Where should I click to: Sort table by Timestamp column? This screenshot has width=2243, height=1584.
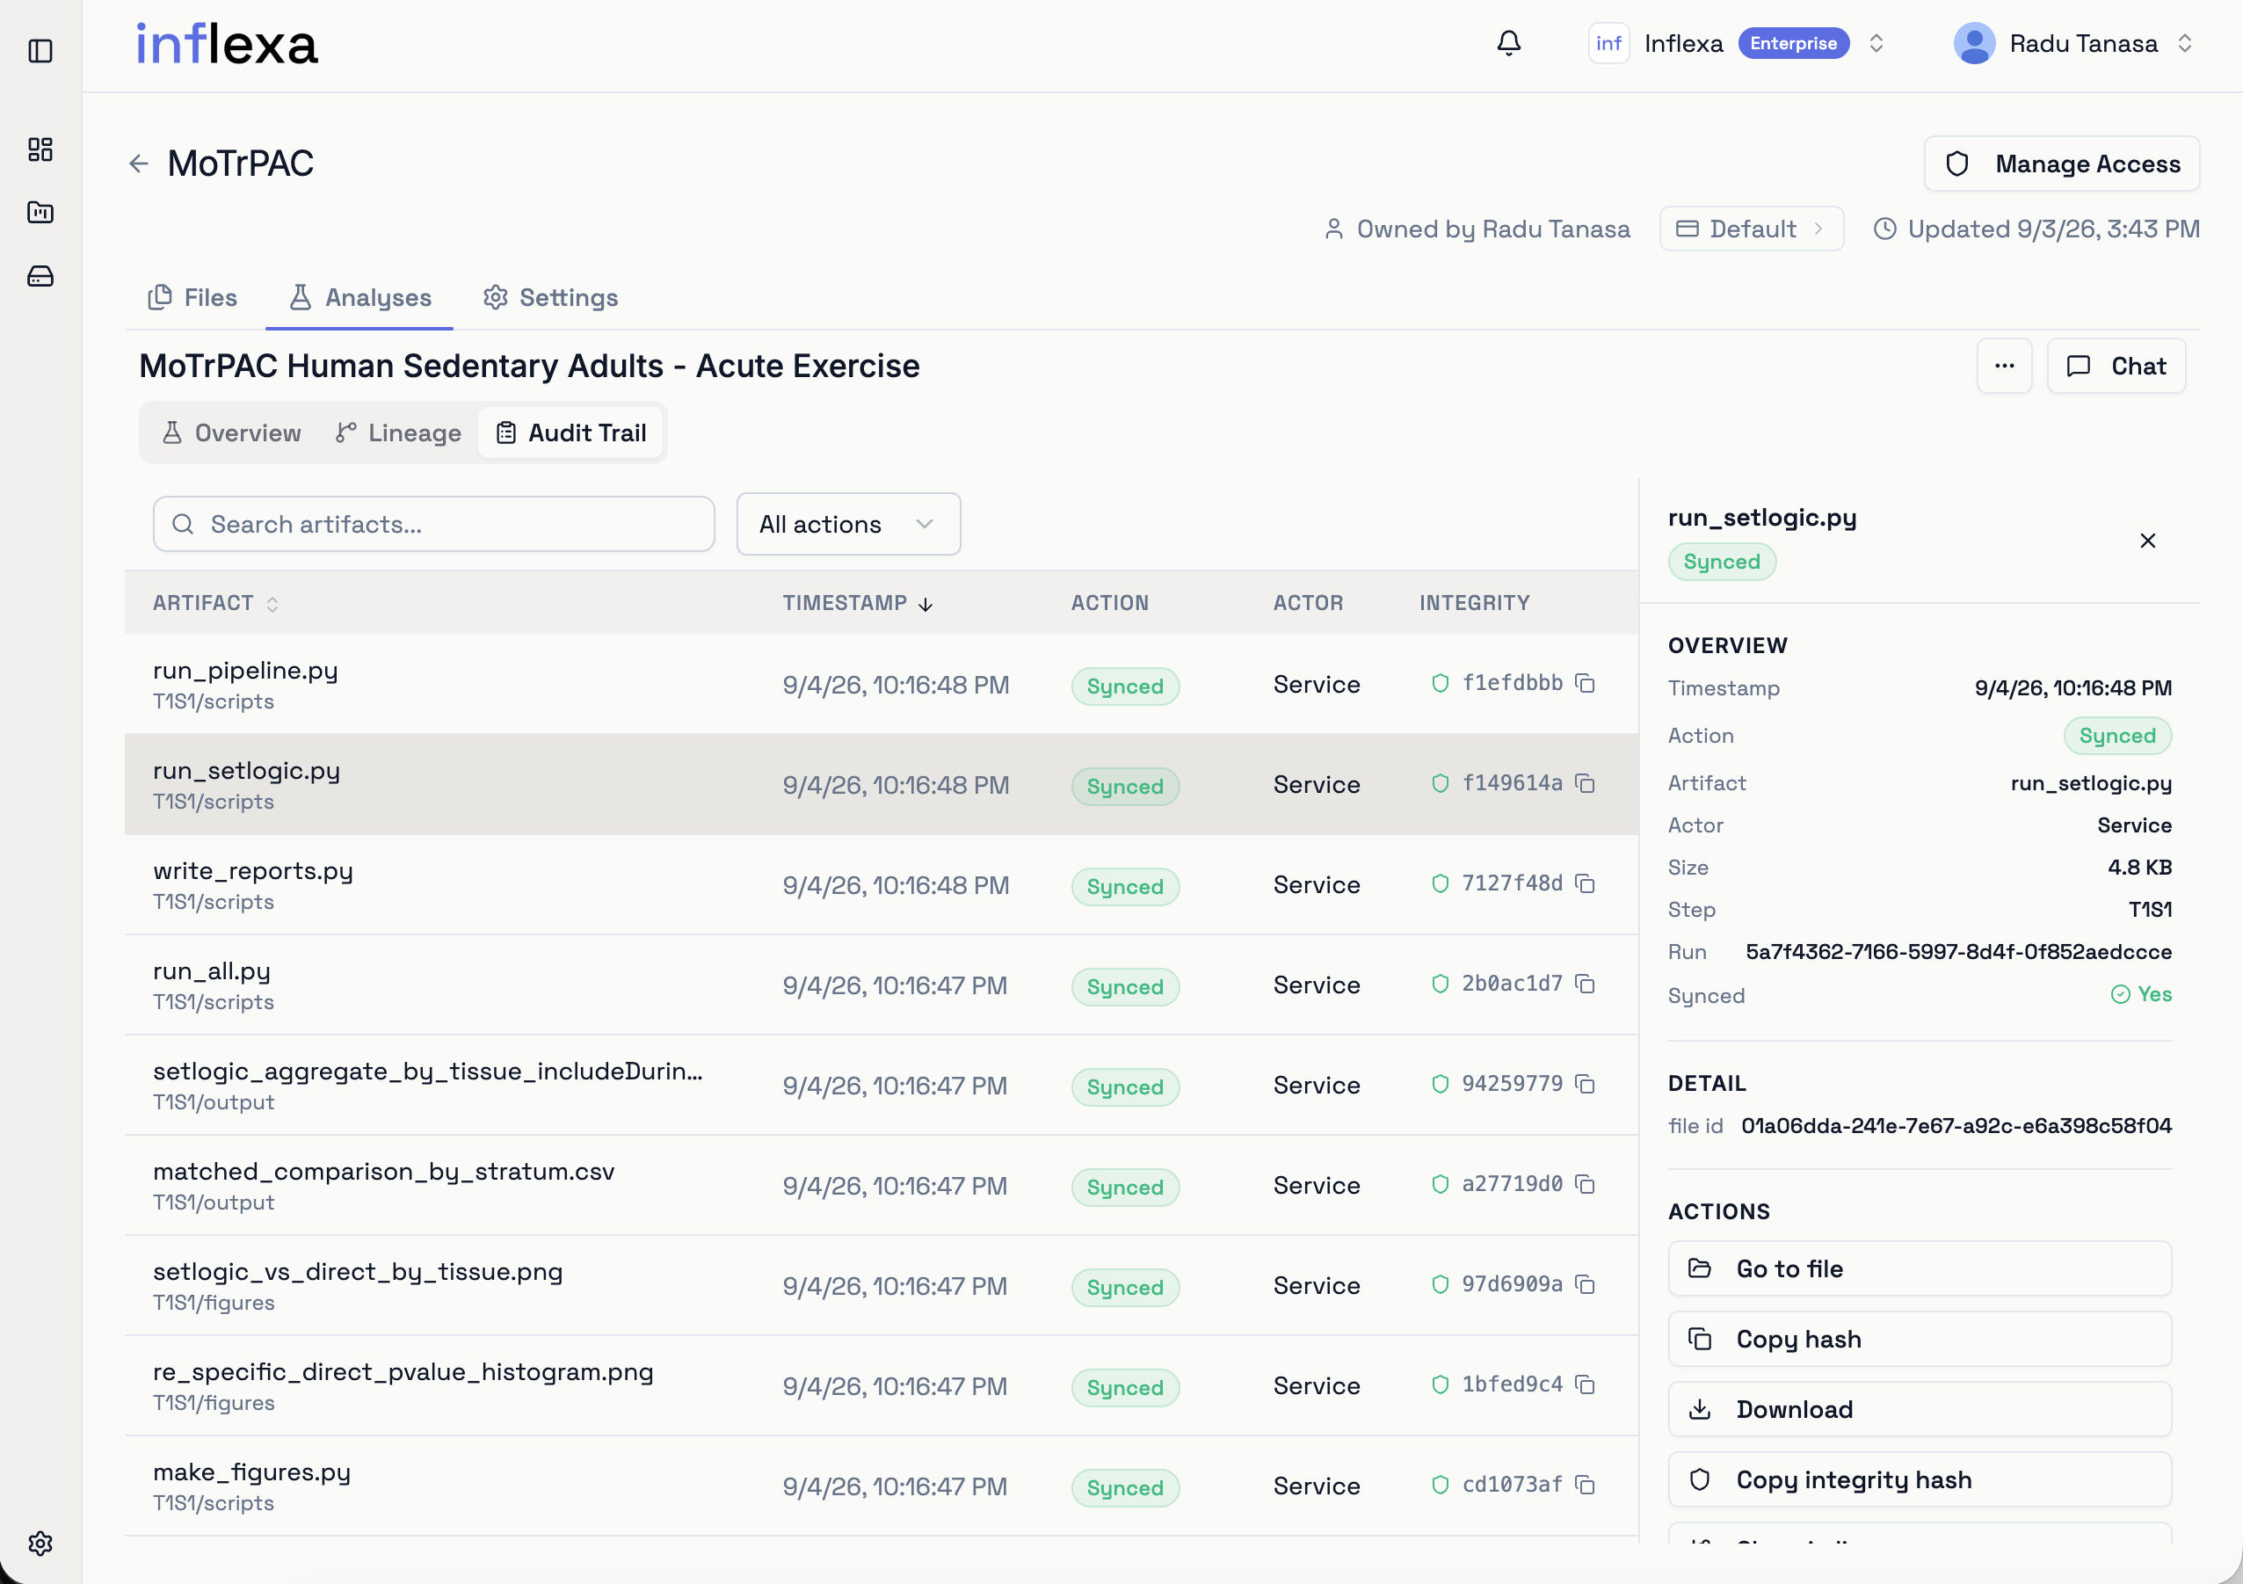(x=858, y=603)
